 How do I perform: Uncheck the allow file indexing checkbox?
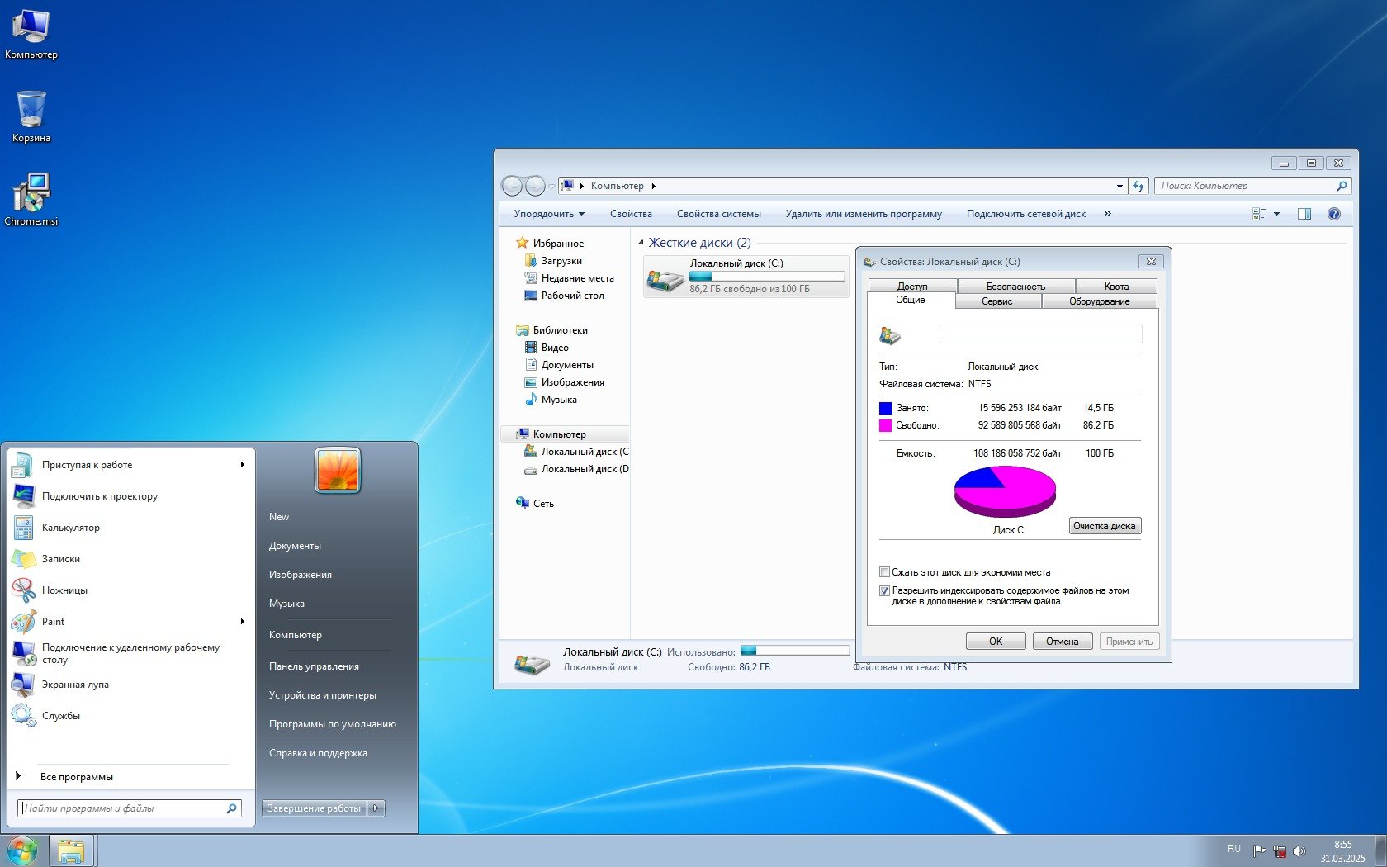884,591
